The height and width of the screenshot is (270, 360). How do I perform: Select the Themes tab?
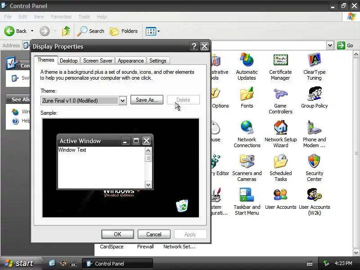(46, 60)
